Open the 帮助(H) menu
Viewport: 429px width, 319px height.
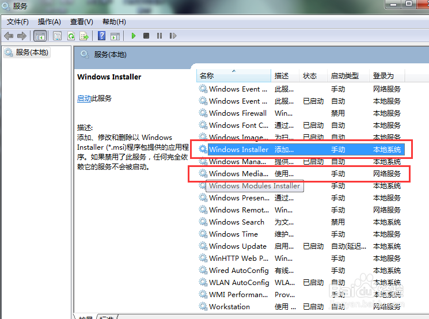pyautogui.click(x=114, y=22)
